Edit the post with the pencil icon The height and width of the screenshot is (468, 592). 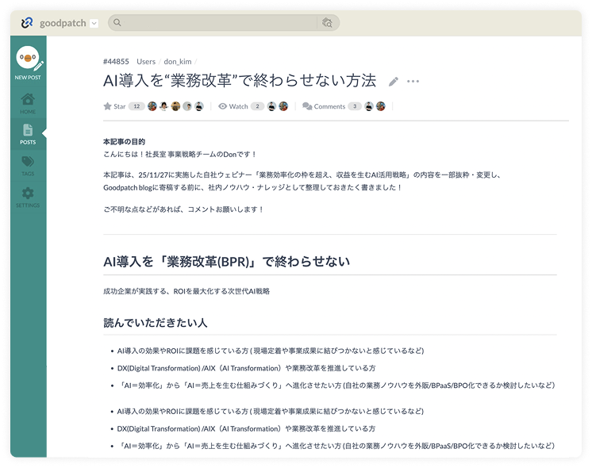[x=394, y=82]
